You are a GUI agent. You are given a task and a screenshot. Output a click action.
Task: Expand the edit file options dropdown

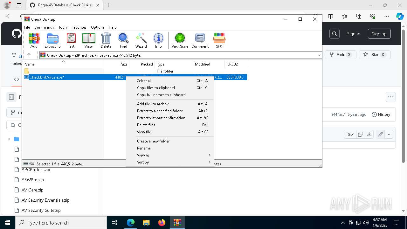(389, 134)
